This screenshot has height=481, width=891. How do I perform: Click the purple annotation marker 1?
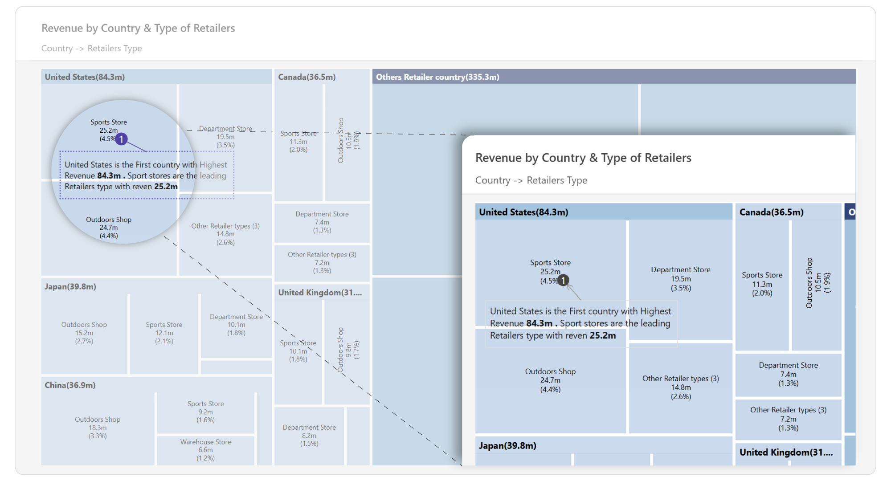click(121, 139)
